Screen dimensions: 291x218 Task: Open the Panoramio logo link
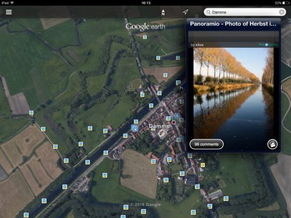269,45
